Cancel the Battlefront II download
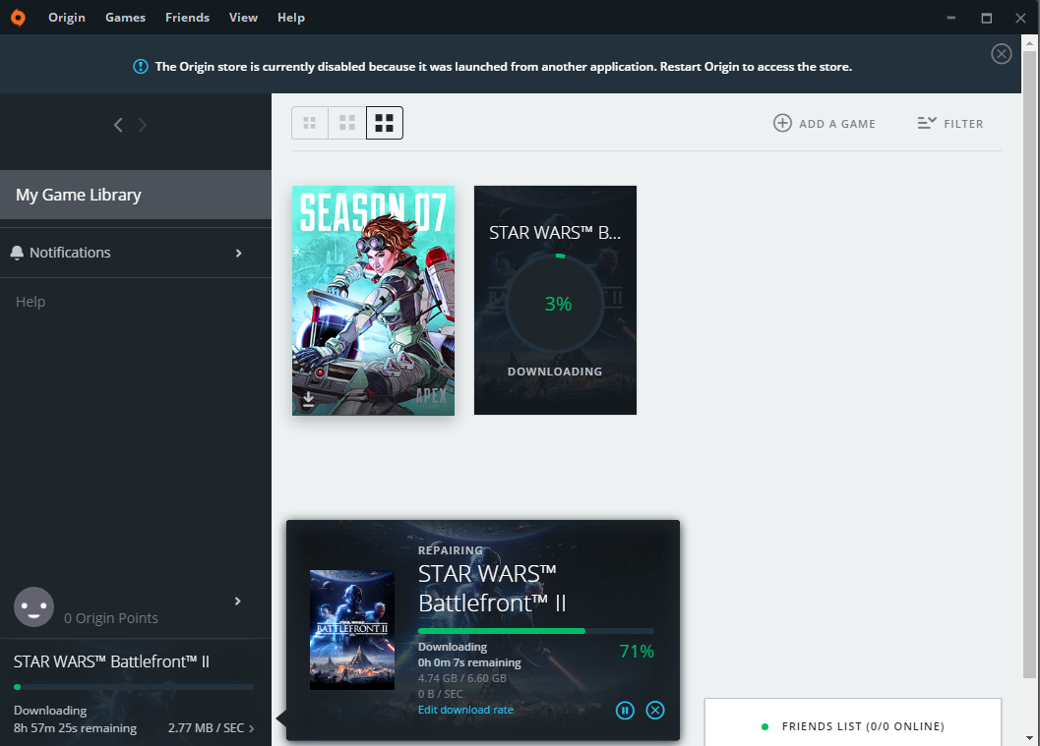 (x=655, y=711)
